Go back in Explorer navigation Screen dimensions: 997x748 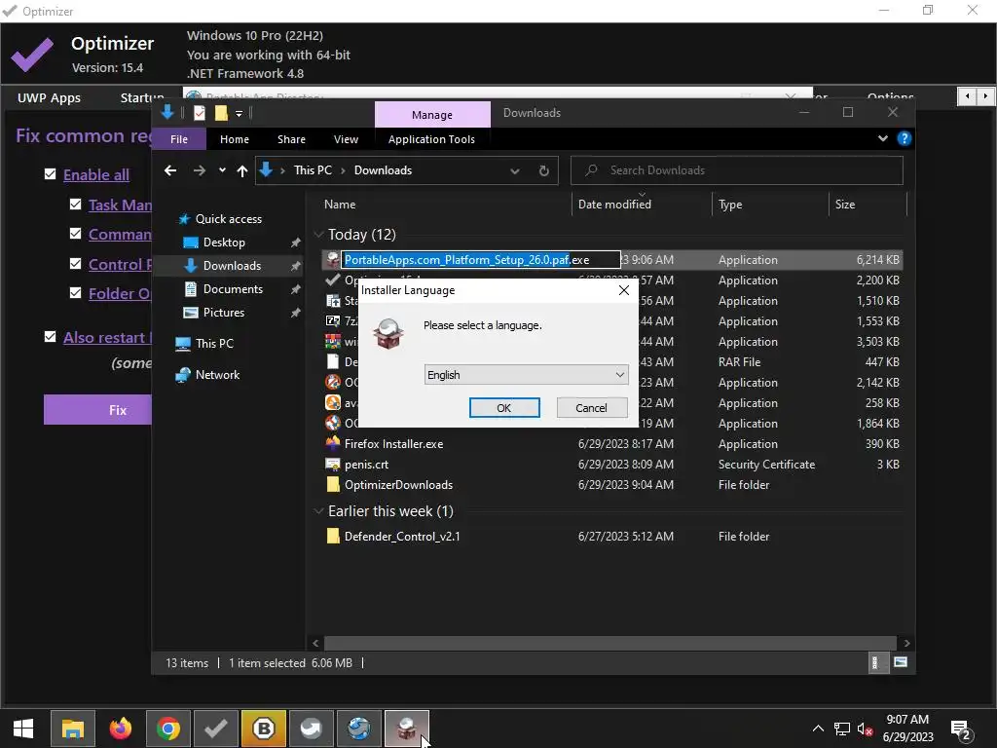tap(170, 170)
